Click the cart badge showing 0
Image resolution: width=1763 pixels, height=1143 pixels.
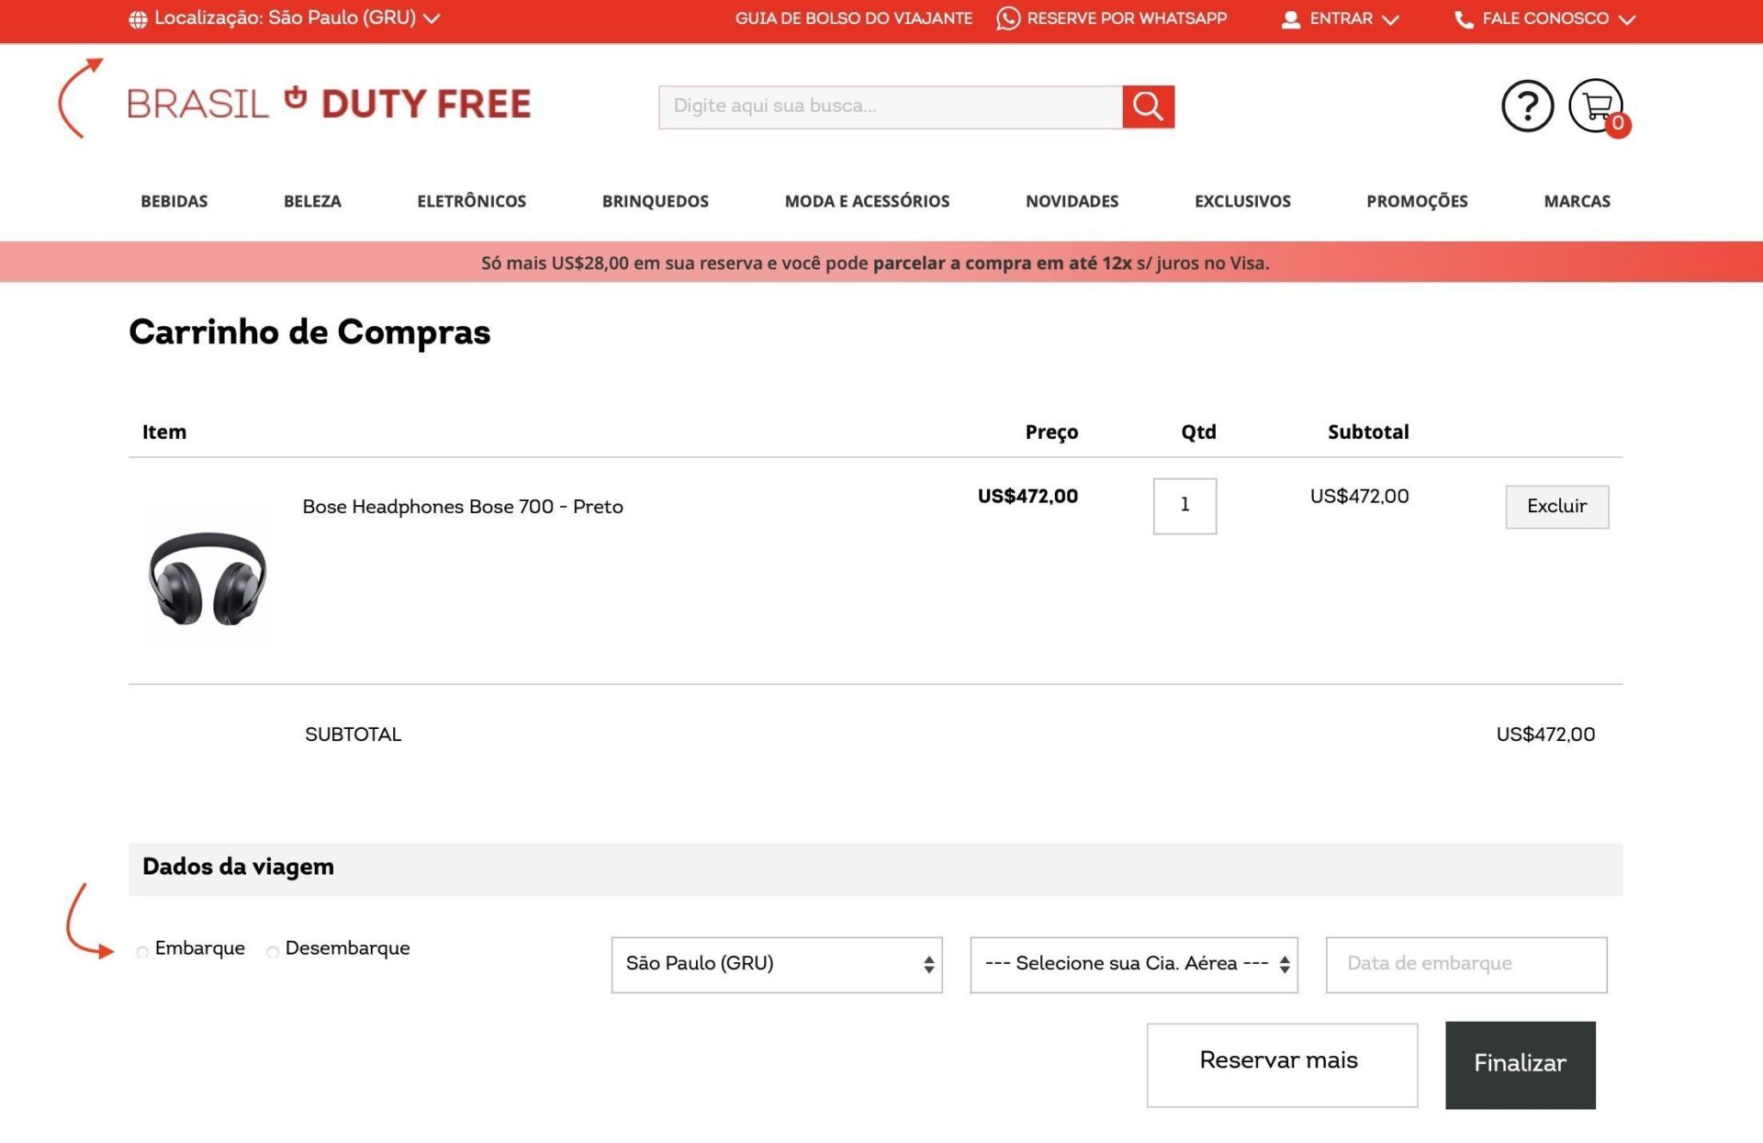(x=1618, y=124)
